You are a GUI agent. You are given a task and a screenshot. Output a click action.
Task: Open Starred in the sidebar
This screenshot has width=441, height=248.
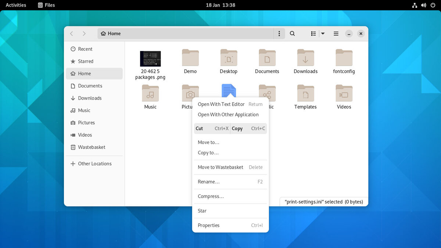point(94,61)
